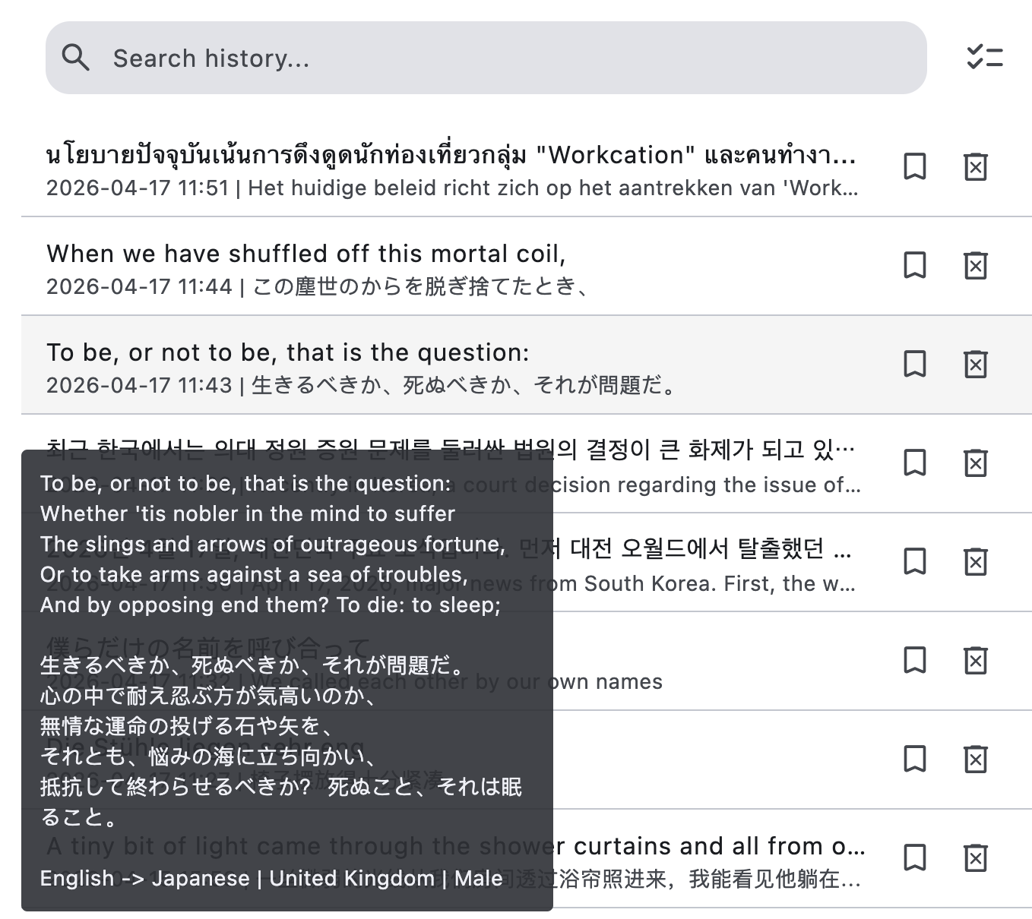Viewport: 1032px width, 919px height.
Task: Delete the Korean court decision entry
Action: 976,463
